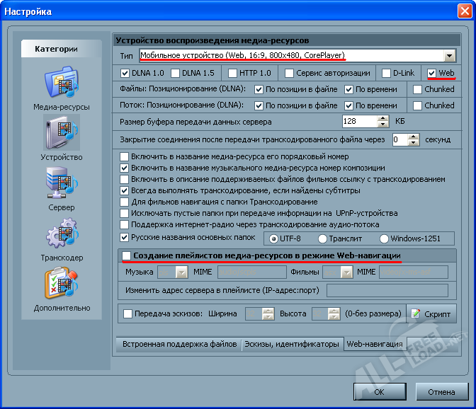The height and width of the screenshot is (409, 476).
Task: Increase the buffer size spinner value
Action: pos(383,118)
